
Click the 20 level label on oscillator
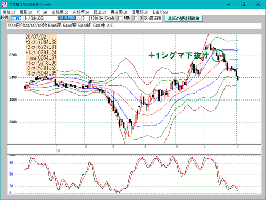pos(11,186)
